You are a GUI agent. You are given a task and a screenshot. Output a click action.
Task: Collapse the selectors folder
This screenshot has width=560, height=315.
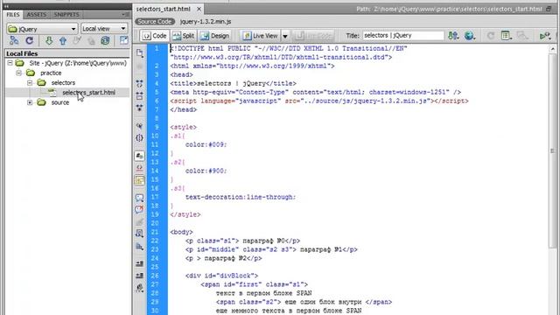point(30,83)
